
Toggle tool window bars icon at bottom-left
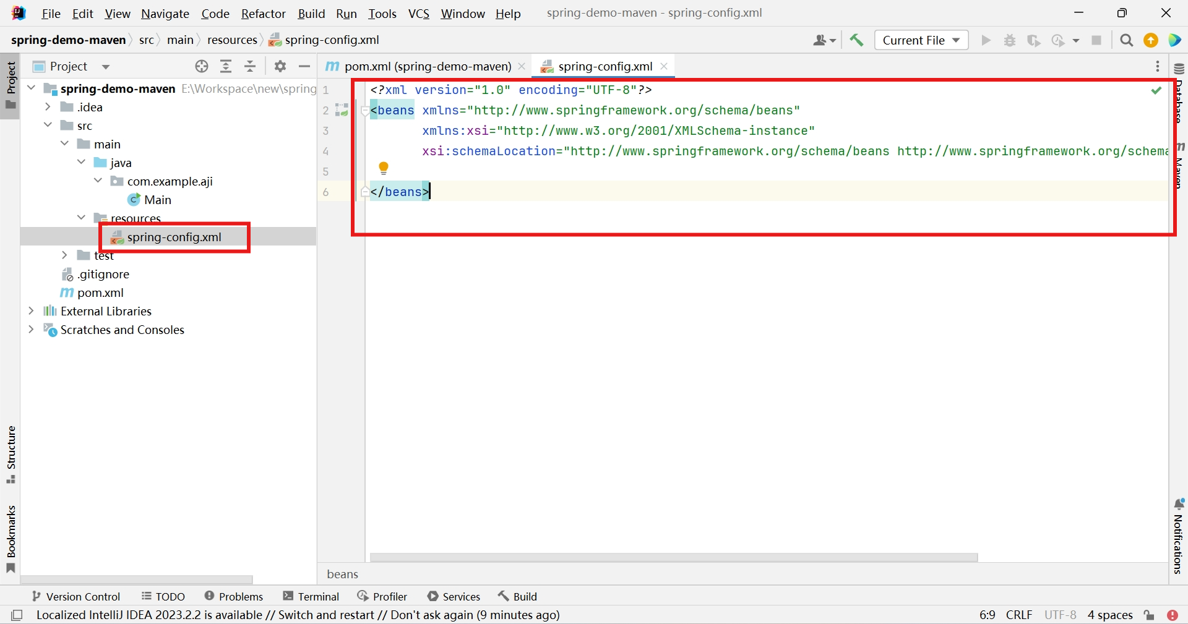[x=17, y=615]
